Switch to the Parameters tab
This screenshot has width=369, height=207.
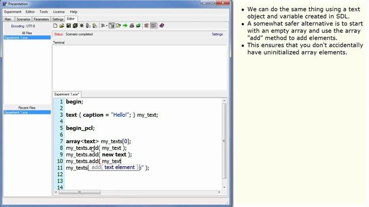(41, 19)
